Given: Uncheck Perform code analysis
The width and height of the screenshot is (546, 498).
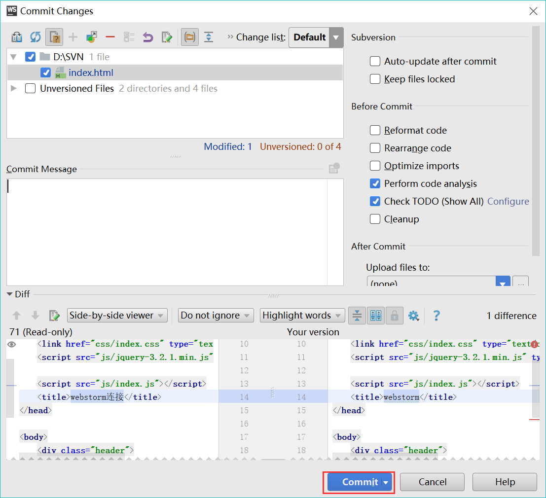Looking at the screenshot, I should 375,183.
